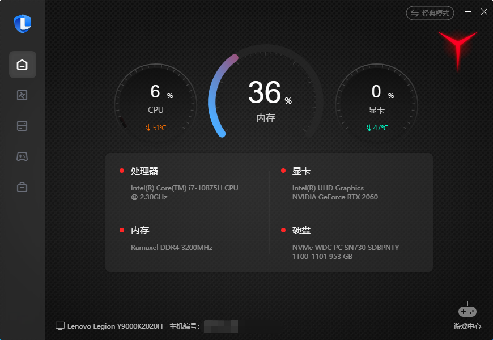Click the CPU temperature 51℃ reading
Image resolution: width=493 pixels, height=340 pixels.
point(156,127)
